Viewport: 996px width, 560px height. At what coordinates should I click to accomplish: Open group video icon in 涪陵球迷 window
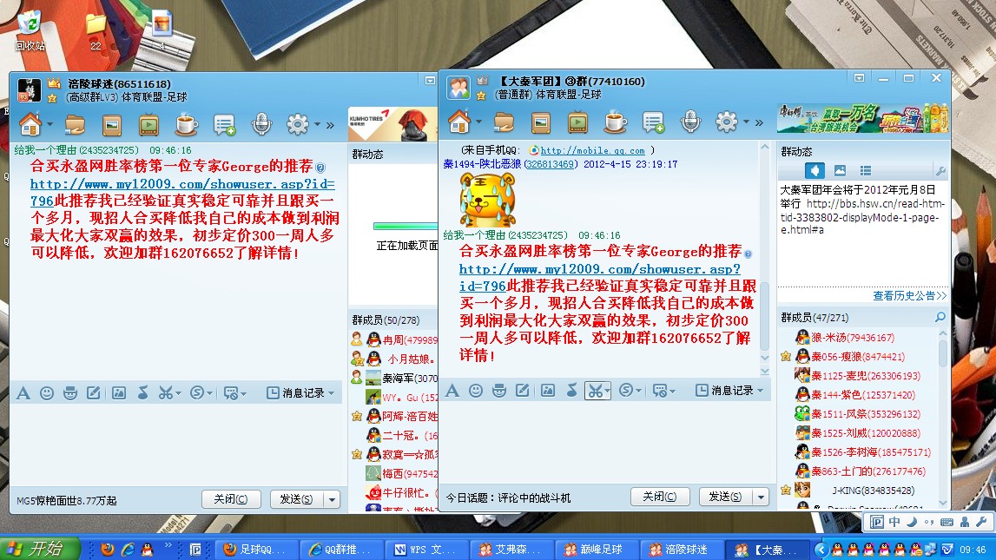[x=148, y=124]
